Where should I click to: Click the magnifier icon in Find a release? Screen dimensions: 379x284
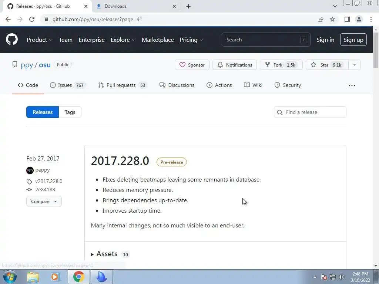pyautogui.click(x=280, y=112)
